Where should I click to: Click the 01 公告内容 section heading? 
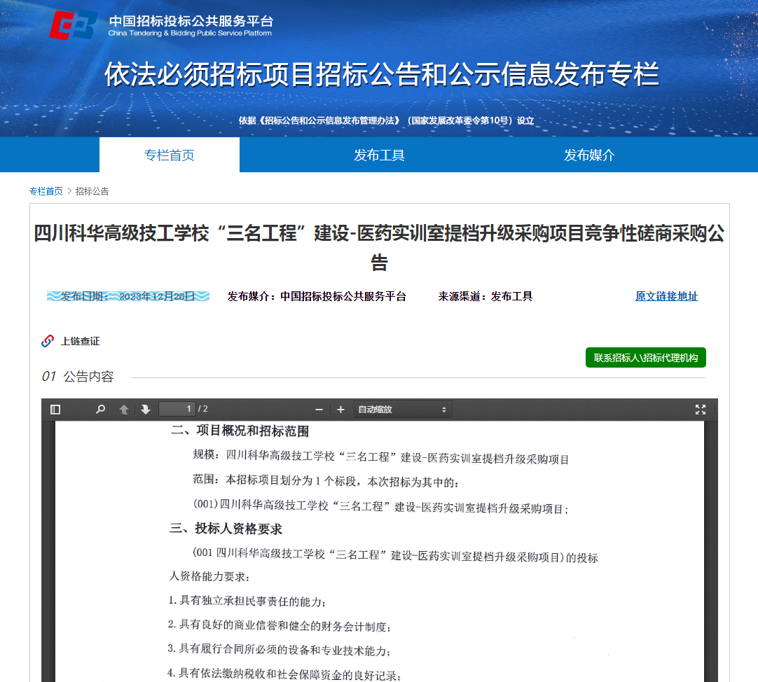tap(78, 377)
